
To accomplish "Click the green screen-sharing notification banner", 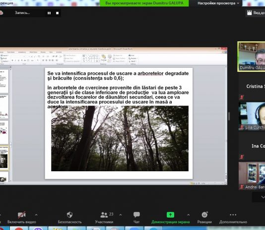I will point(144,3).
